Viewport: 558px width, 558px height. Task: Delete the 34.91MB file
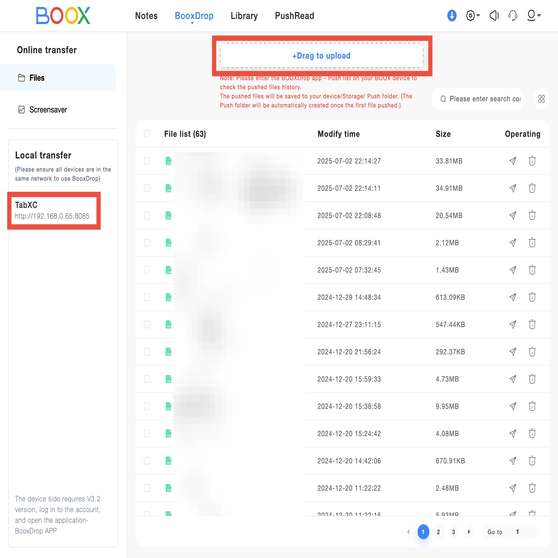[532, 188]
